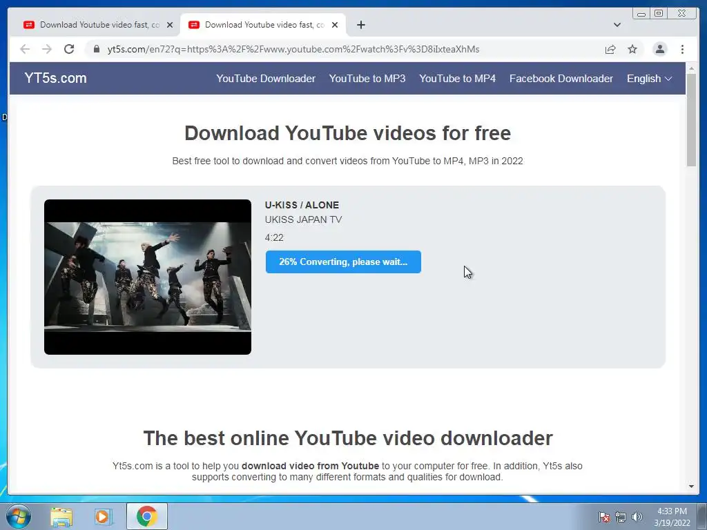Image resolution: width=707 pixels, height=530 pixels.
Task: Share this page using the share icon
Action: tap(610, 49)
